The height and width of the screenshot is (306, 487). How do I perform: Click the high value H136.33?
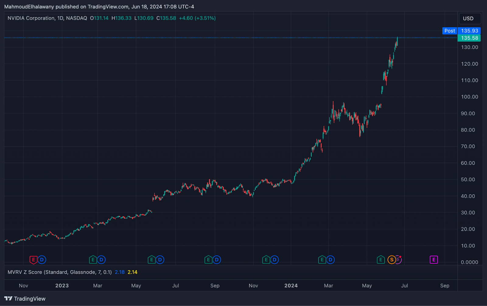121,18
